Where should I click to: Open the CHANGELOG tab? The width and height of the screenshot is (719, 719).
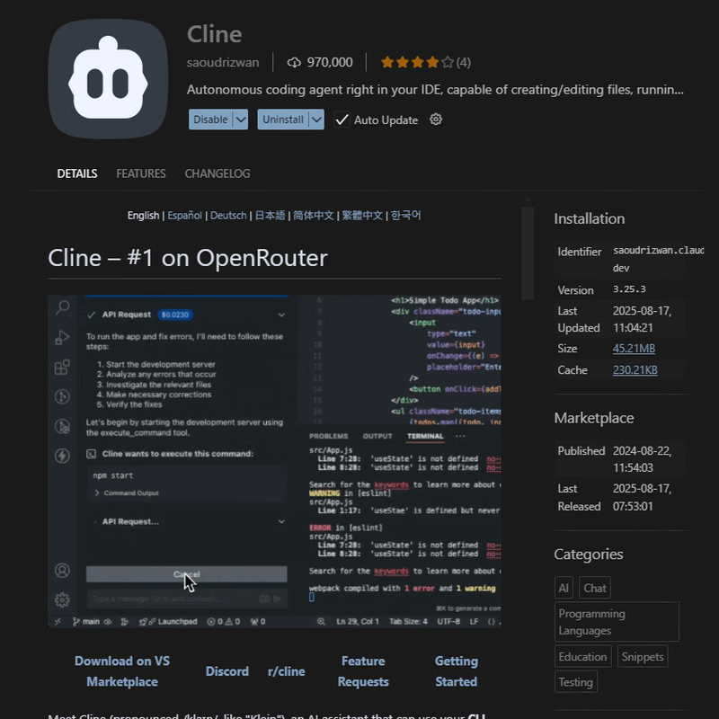(217, 173)
